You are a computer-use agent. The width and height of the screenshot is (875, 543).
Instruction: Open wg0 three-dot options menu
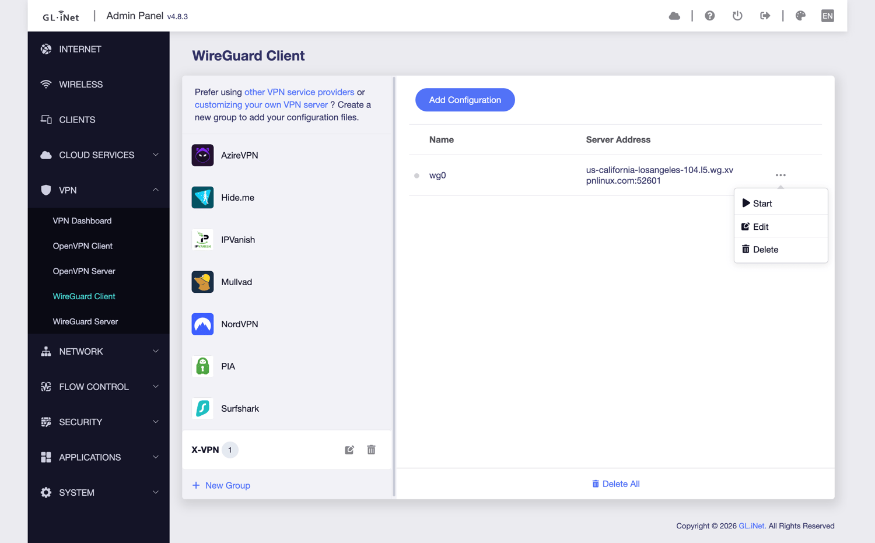(x=780, y=175)
